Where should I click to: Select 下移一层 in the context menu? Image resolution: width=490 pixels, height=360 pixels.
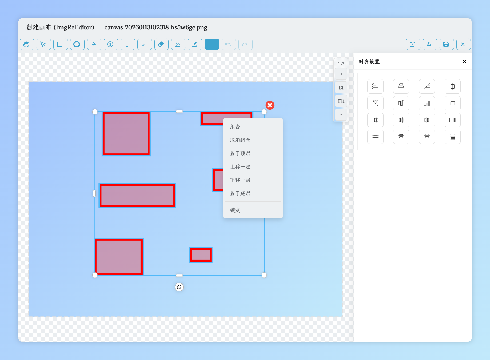pyautogui.click(x=253, y=180)
